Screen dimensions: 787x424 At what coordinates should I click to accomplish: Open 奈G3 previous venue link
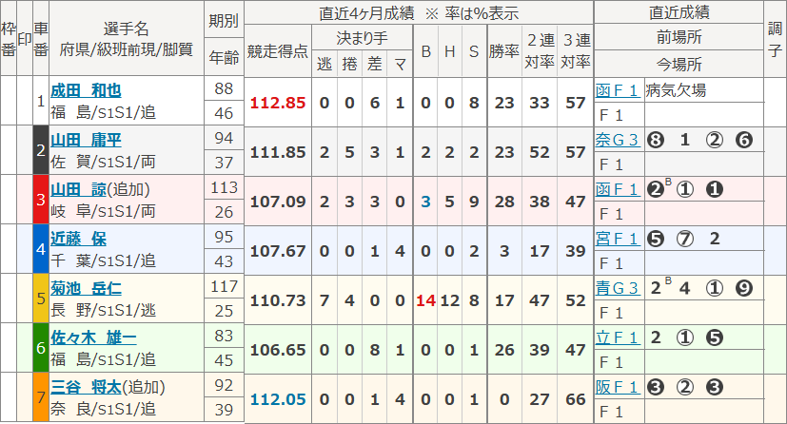click(x=617, y=140)
